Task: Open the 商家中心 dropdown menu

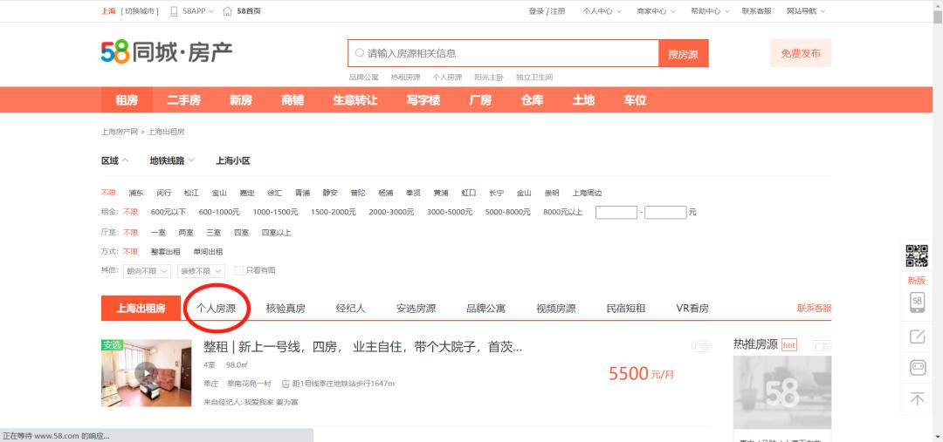Action: pos(656,11)
